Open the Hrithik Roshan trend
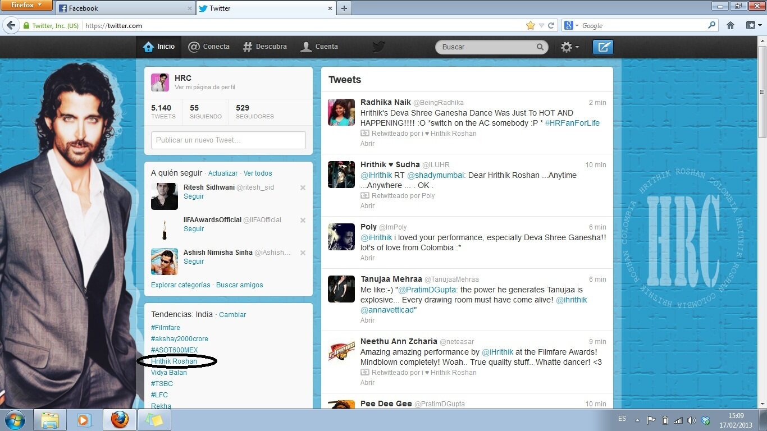 click(x=174, y=361)
